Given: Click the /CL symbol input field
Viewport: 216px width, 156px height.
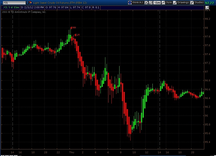Looking at the screenshot, I should (14, 3).
